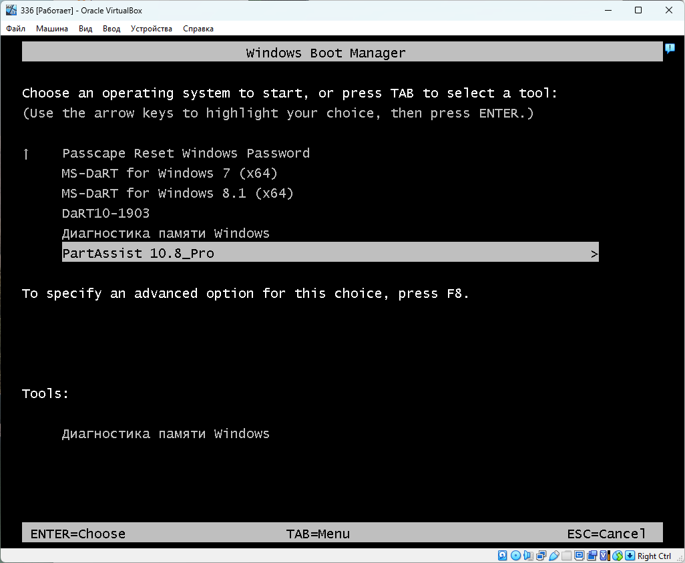
Task: Click the VirtualBox window title icon
Action: (x=11, y=11)
